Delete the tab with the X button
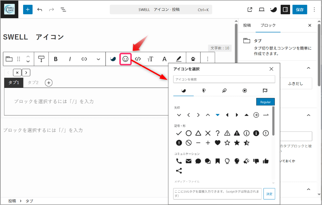The height and width of the screenshot is (205, 322). pyautogui.click(x=17, y=72)
